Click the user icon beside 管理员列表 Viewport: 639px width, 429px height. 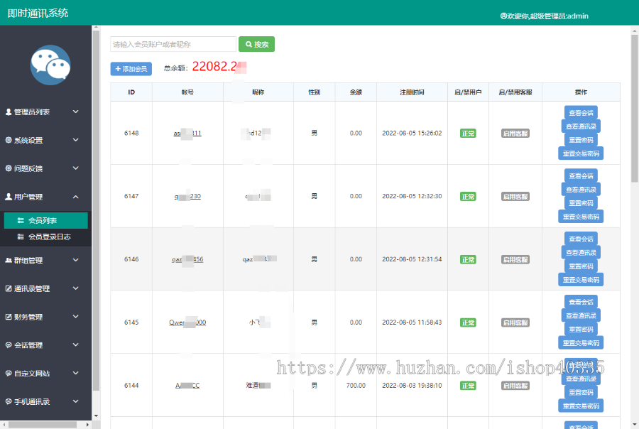click(x=9, y=112)
